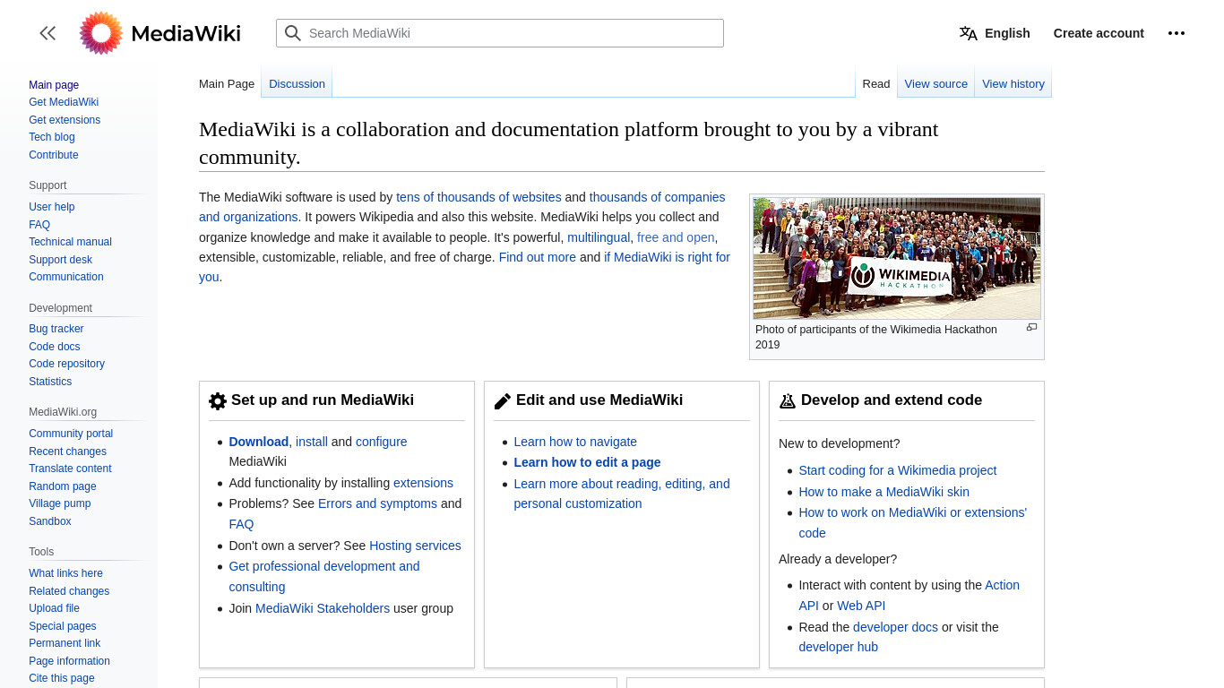
Task: Open Learn how to navigate link
Action: click(575, 442)
